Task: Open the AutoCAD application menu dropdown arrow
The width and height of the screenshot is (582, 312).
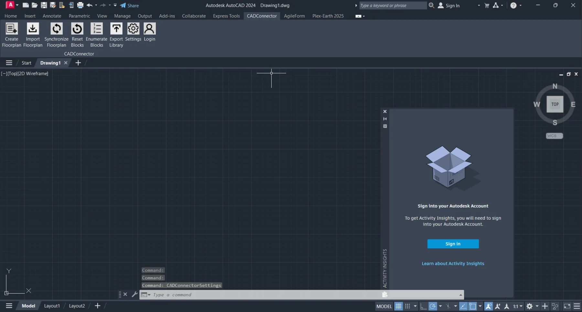Action: 17,5
